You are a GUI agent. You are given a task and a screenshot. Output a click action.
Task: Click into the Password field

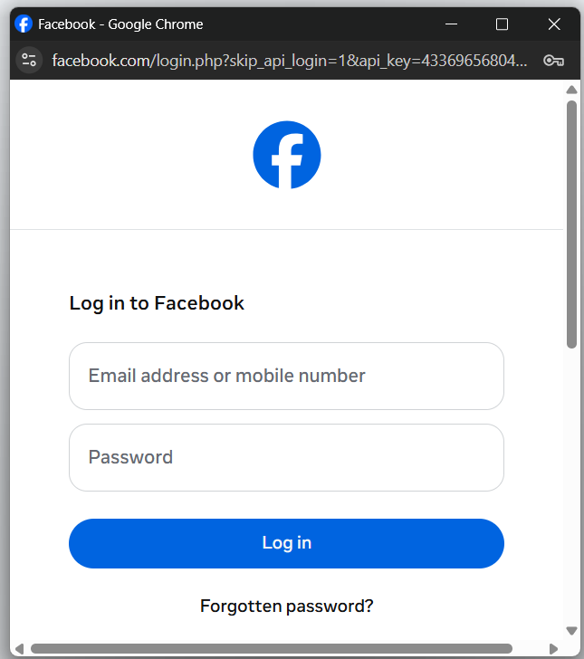click(286, 457)
